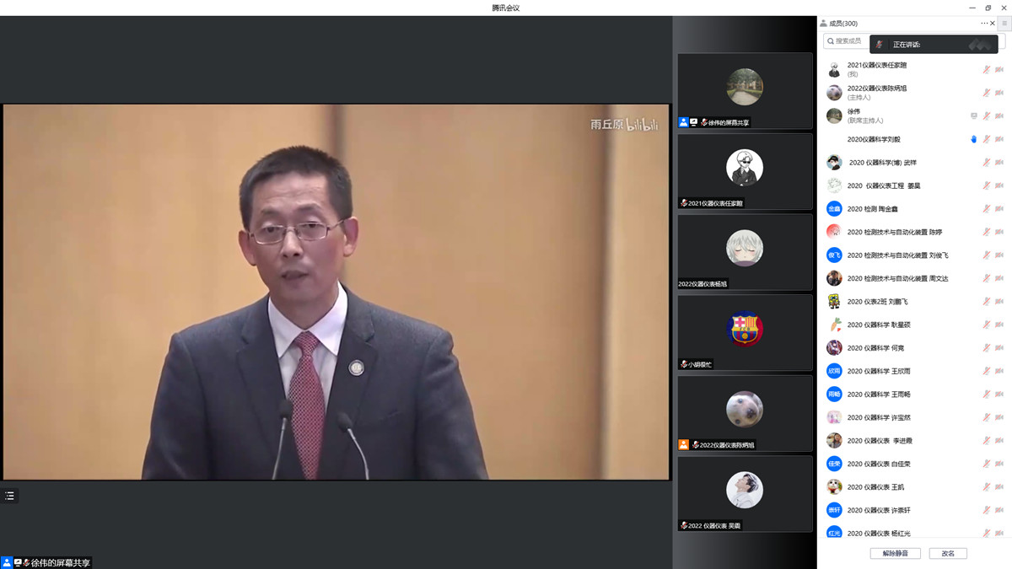Screen dimensions: 1012x569
Task: Click the camera-off icon for 2020 仪器科学 何宽
Action: coord(999,348)
